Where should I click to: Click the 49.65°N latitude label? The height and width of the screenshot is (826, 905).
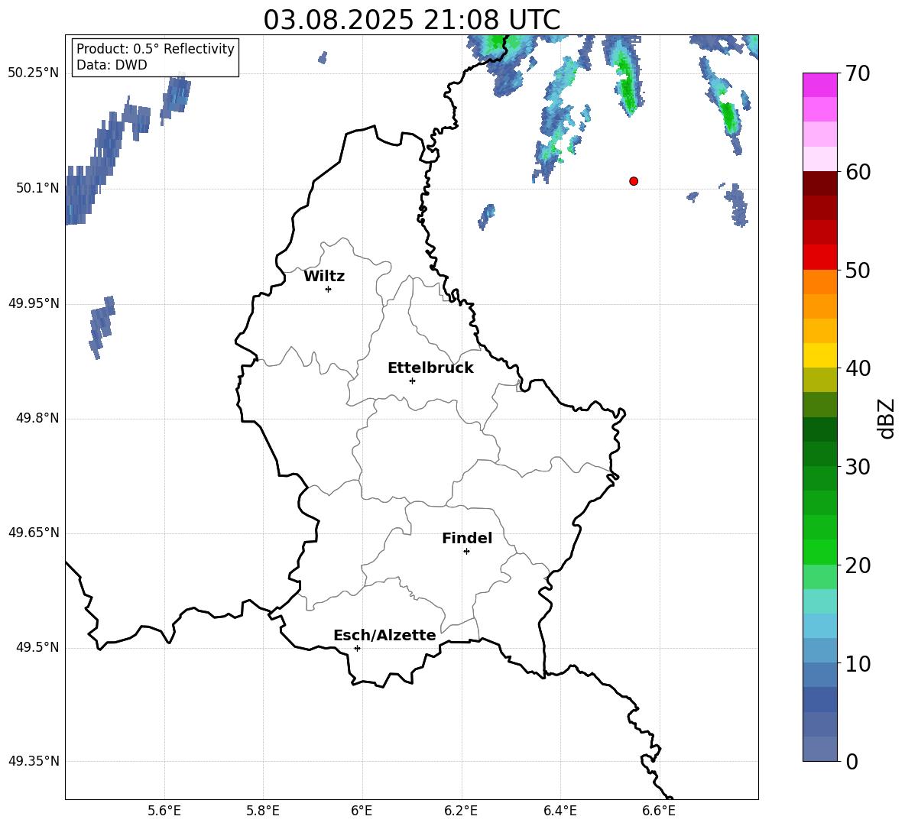pyautogui.click(x=34, y=533)
